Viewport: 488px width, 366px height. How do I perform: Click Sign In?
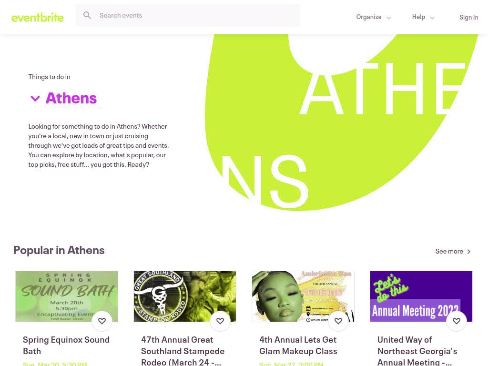coord(469,18)
